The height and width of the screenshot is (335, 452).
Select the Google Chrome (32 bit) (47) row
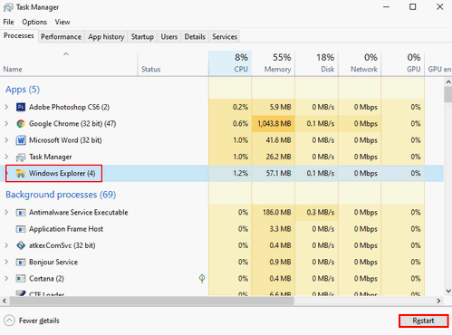pyautogui.click(x=222, y=124)
